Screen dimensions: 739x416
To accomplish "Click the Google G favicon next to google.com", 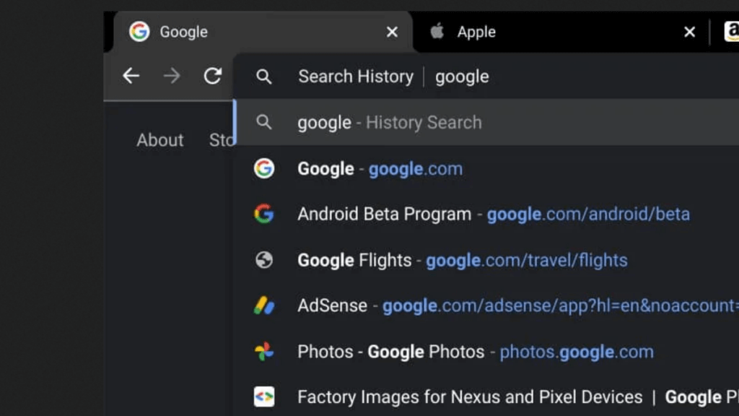I will click(266, 168).
